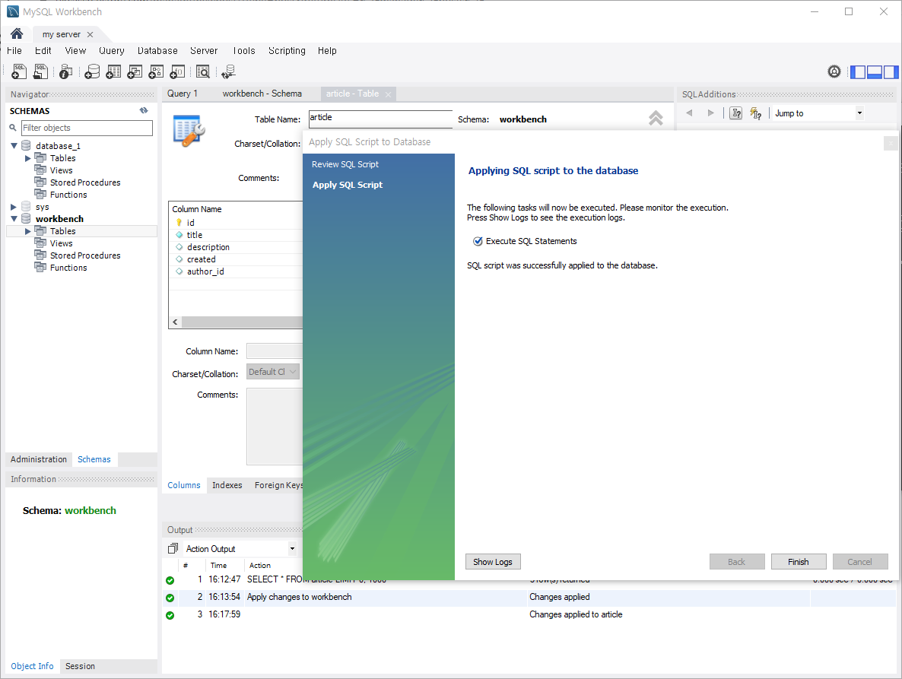Select the author_id column row
Image resolution: width=902 pixels, height=679 pixels.
[235, 271]
